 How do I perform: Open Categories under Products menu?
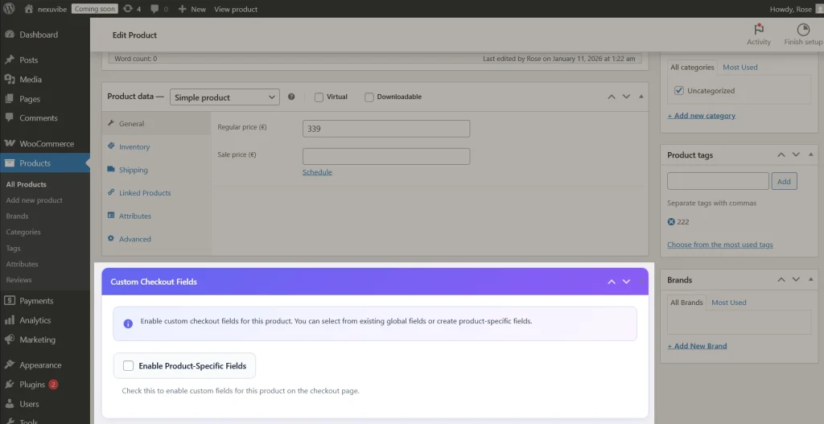23,233
